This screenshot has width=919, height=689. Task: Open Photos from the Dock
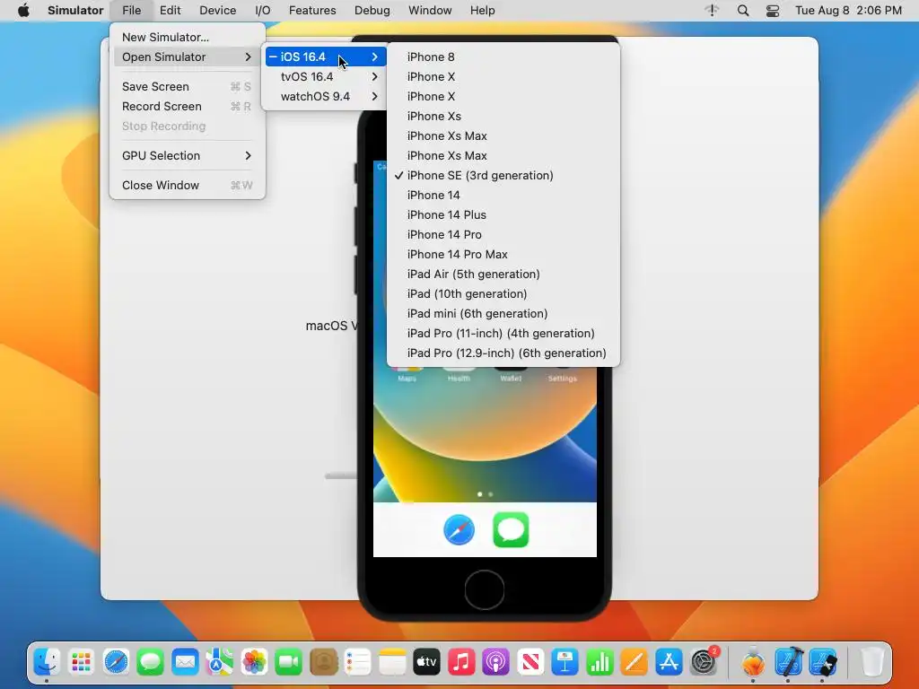254,662
